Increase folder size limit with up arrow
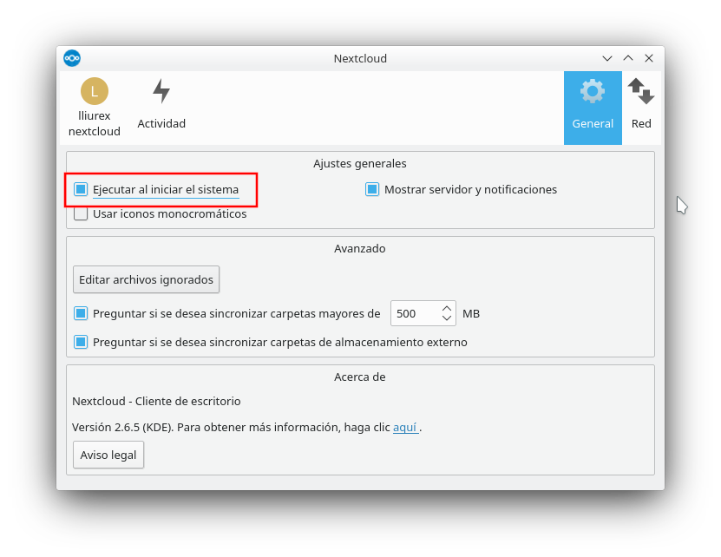 coord(447,309)
